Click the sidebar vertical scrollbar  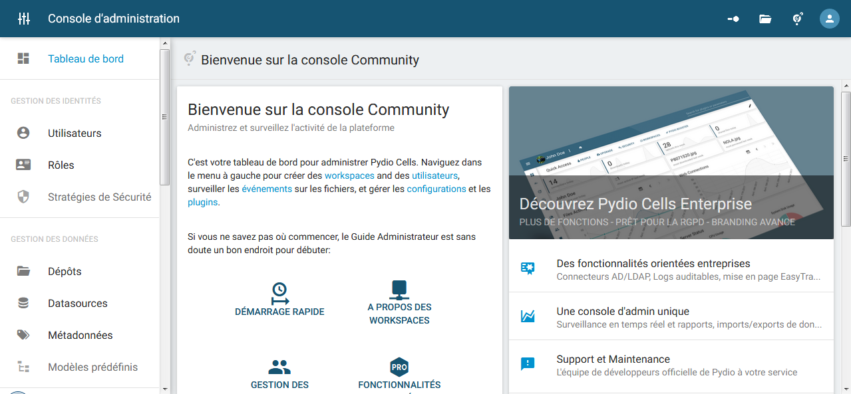coord(164,117)
